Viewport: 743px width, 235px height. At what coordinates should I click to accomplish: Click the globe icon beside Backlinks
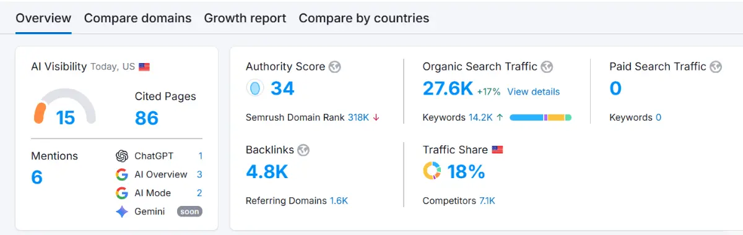click(x=303, y=150)
